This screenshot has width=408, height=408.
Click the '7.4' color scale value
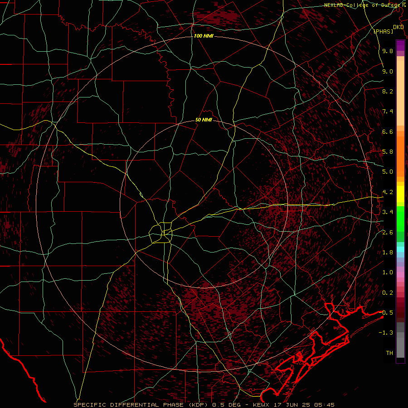tap(388, 112)
